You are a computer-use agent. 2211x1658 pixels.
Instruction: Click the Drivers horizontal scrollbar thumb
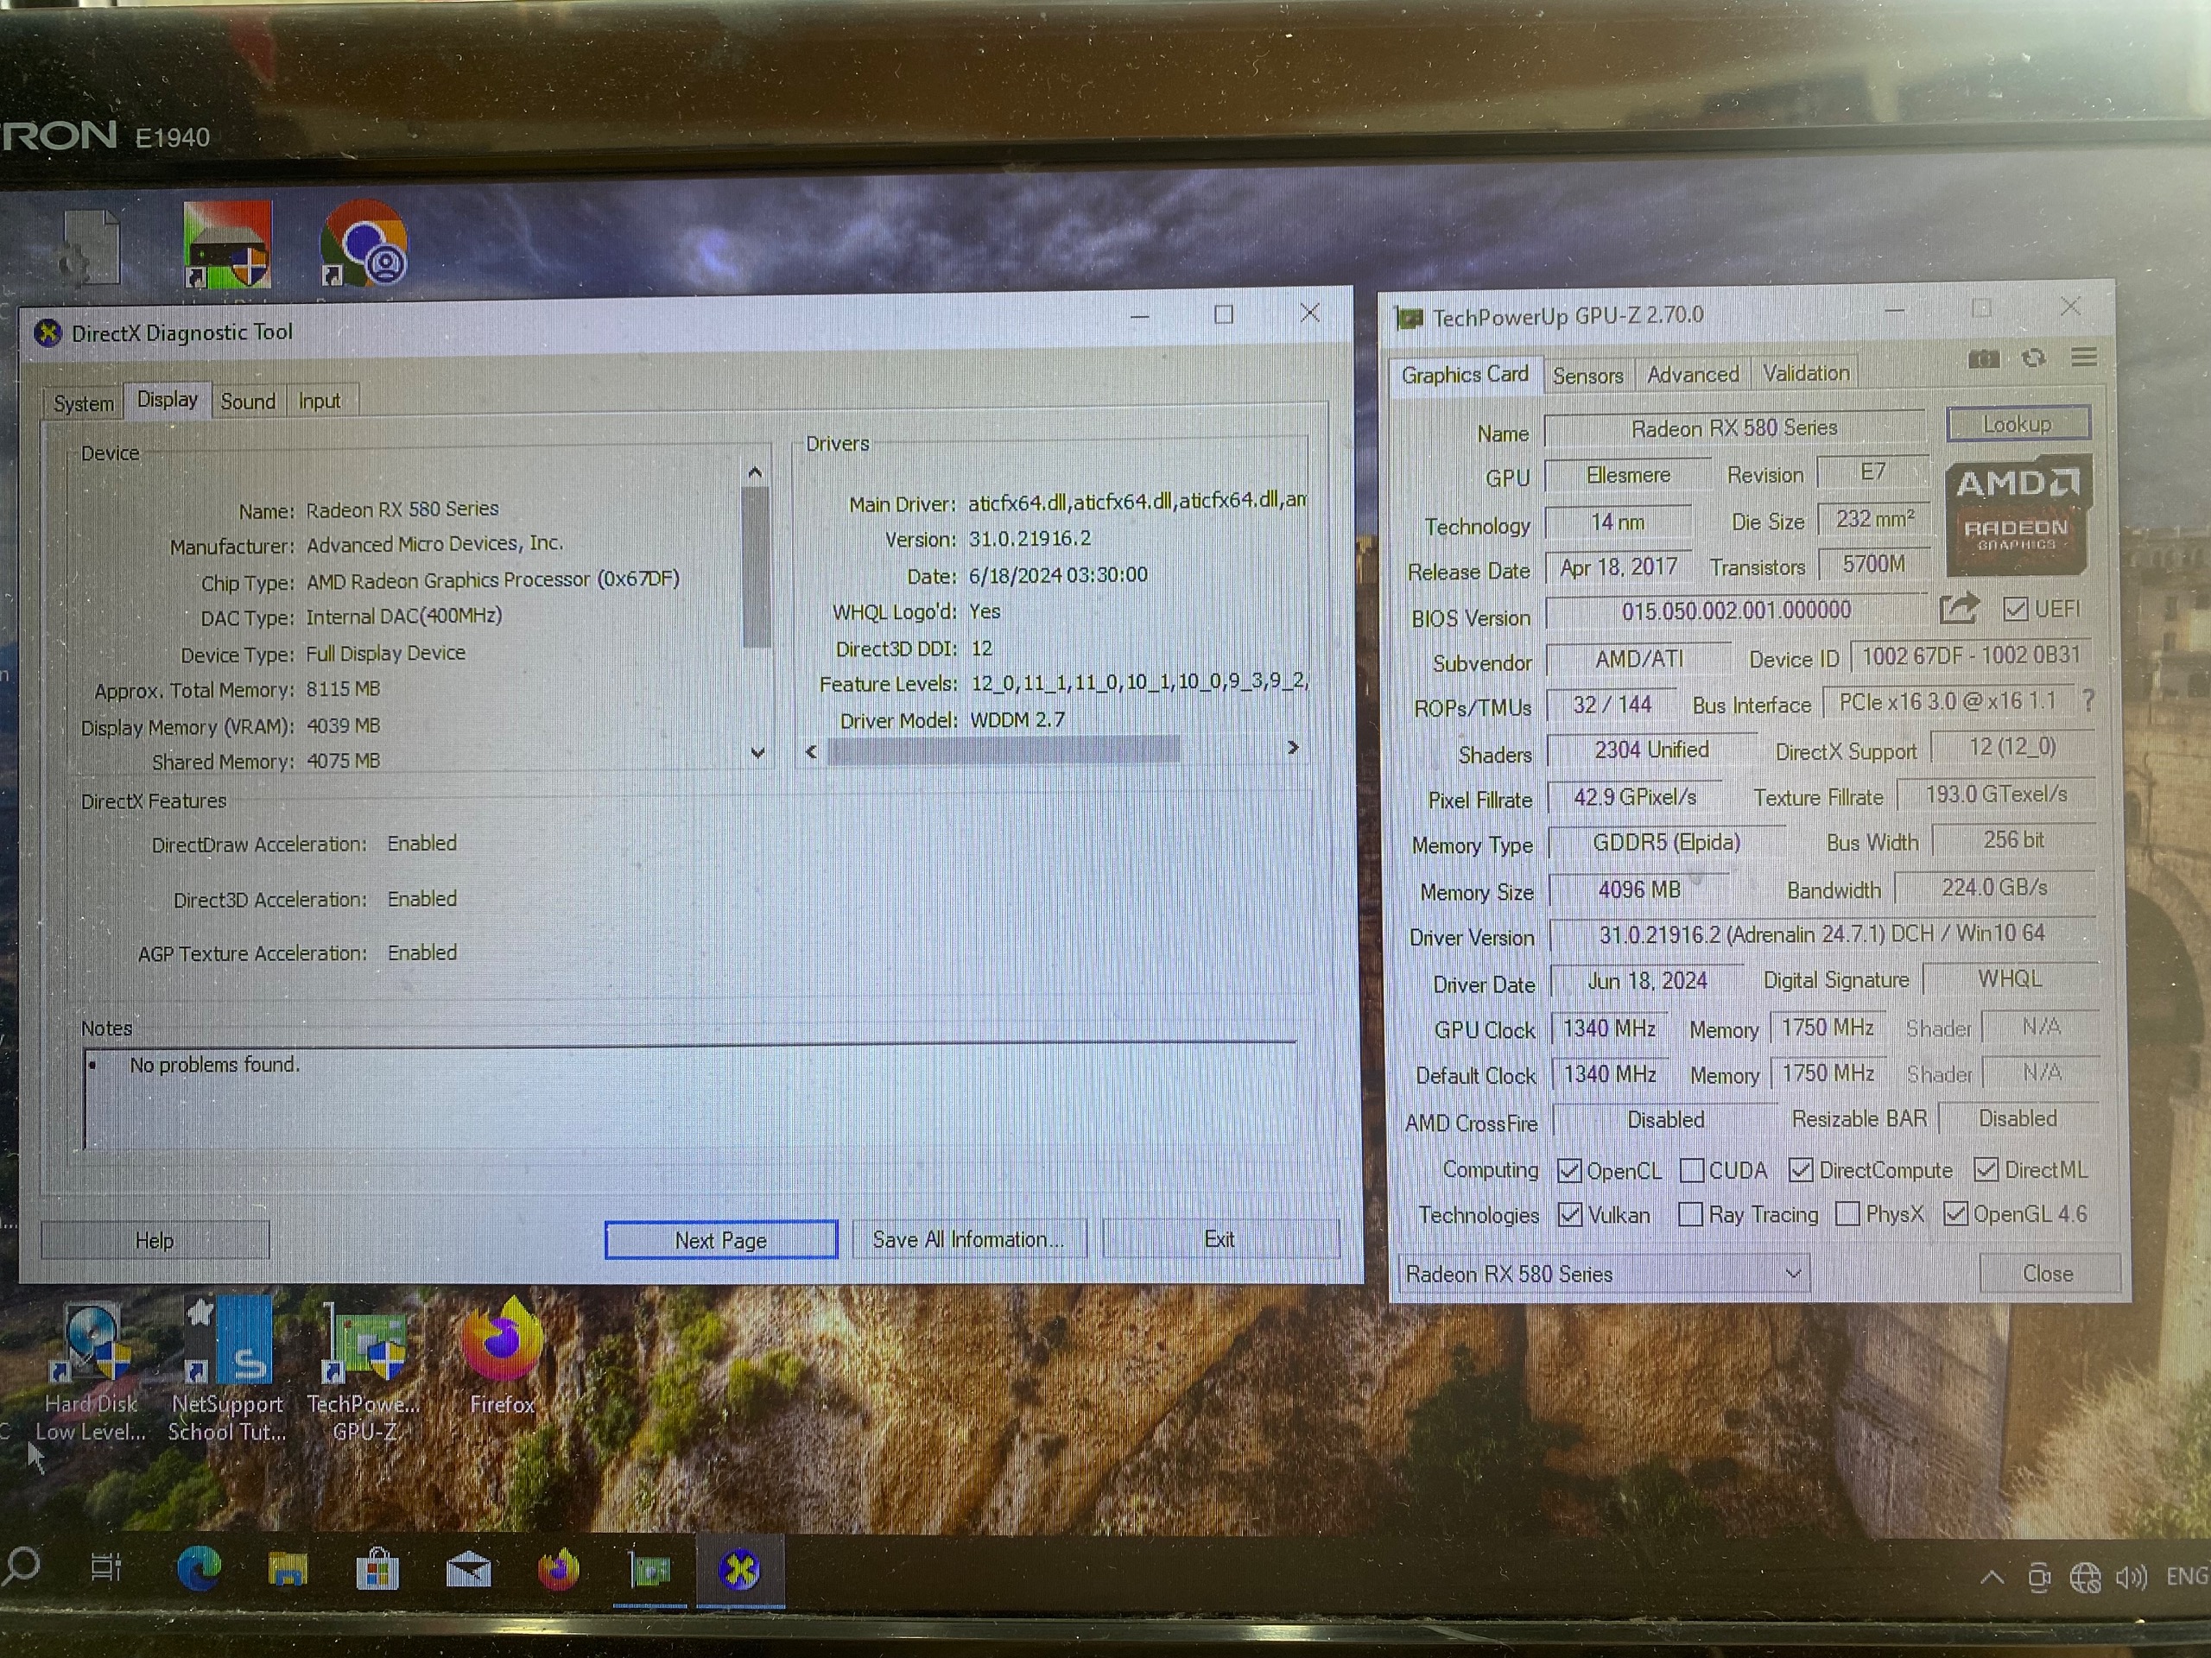tap(1004, 750)
